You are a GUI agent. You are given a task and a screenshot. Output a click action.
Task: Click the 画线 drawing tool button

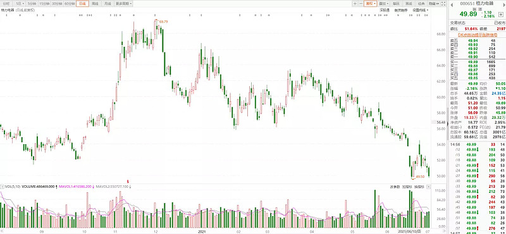coord(409,4)
